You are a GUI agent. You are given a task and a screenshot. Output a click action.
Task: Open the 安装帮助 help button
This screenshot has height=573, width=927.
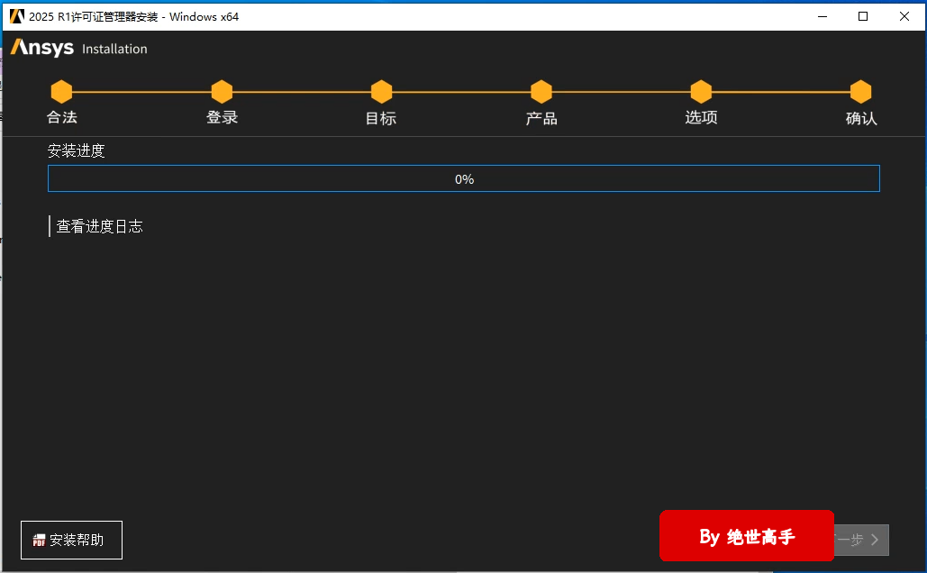(71, 540)
